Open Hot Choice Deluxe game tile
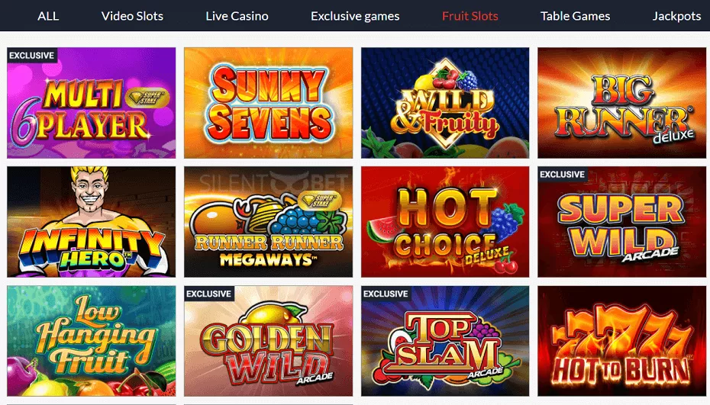Screen dimensions: 710x405 pos(445,222)
